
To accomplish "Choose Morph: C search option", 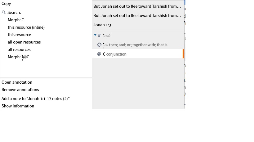I will pos(16,20).
